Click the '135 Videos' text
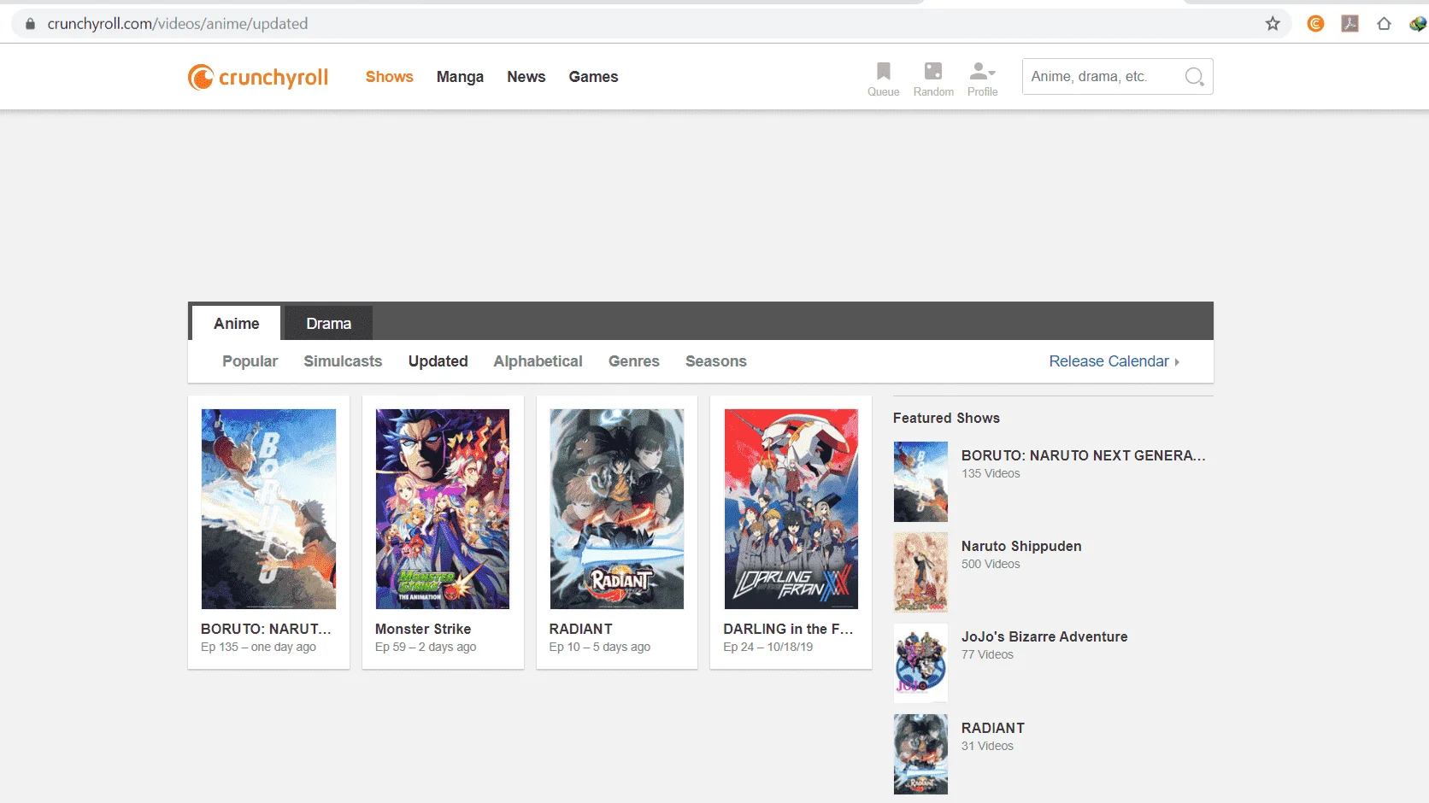This screenshot has height=803, width=1429. 991,473
